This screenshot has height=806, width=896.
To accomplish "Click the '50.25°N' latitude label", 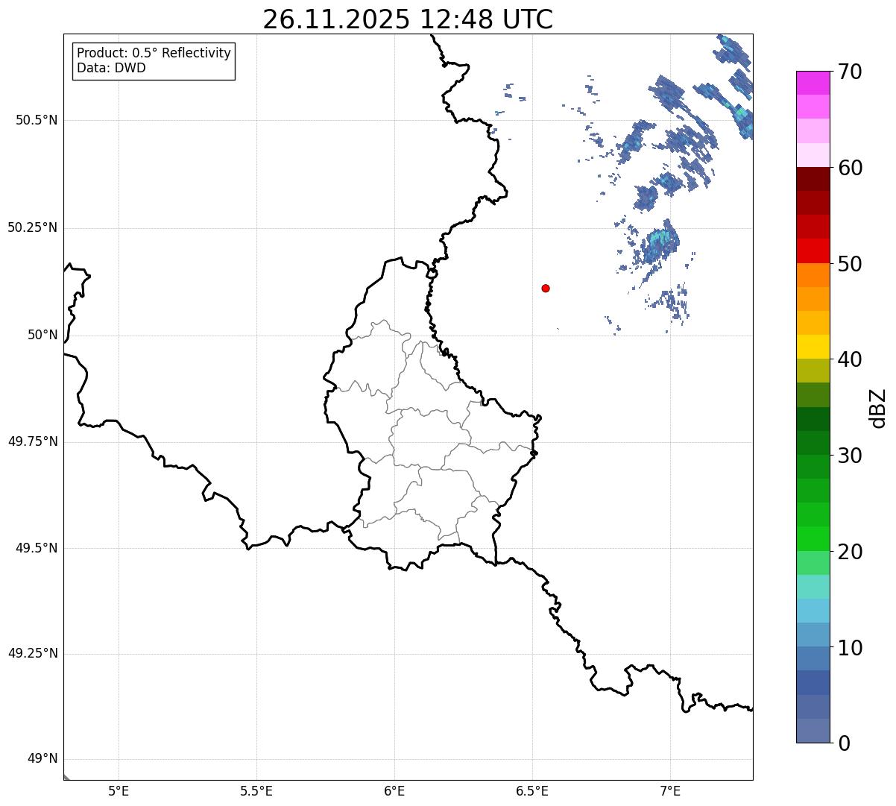I will pyautogui.click(x=33, y=227).
